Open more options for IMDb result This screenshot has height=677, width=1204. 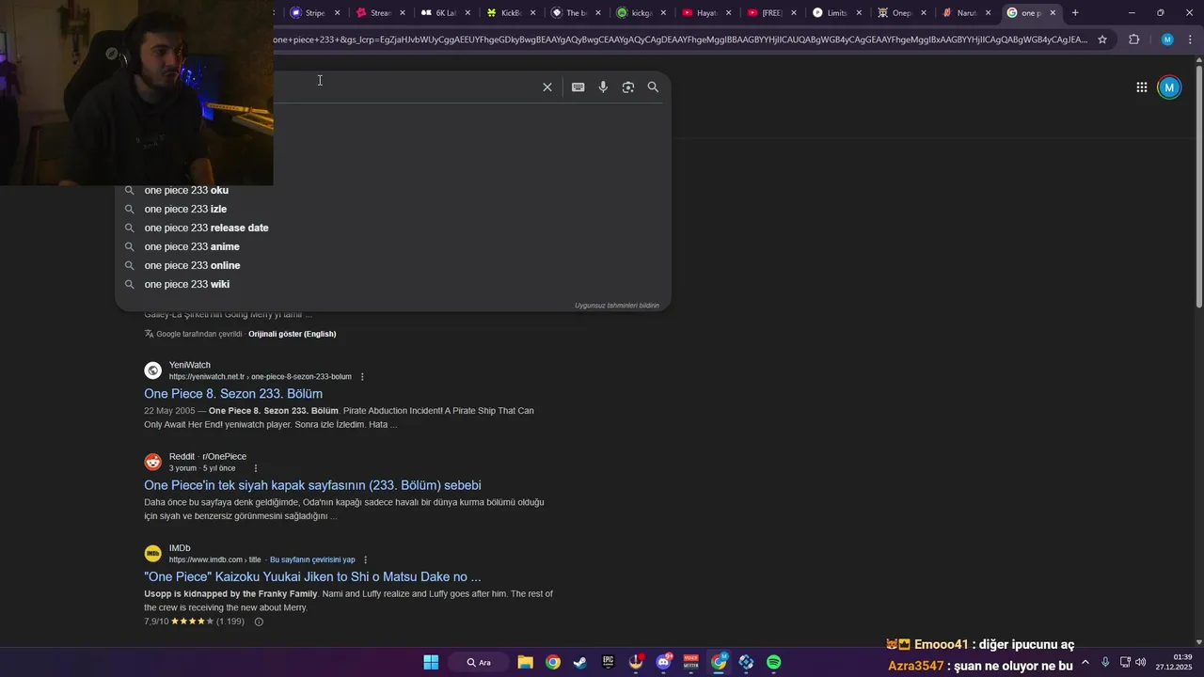(x=366, y=559)
